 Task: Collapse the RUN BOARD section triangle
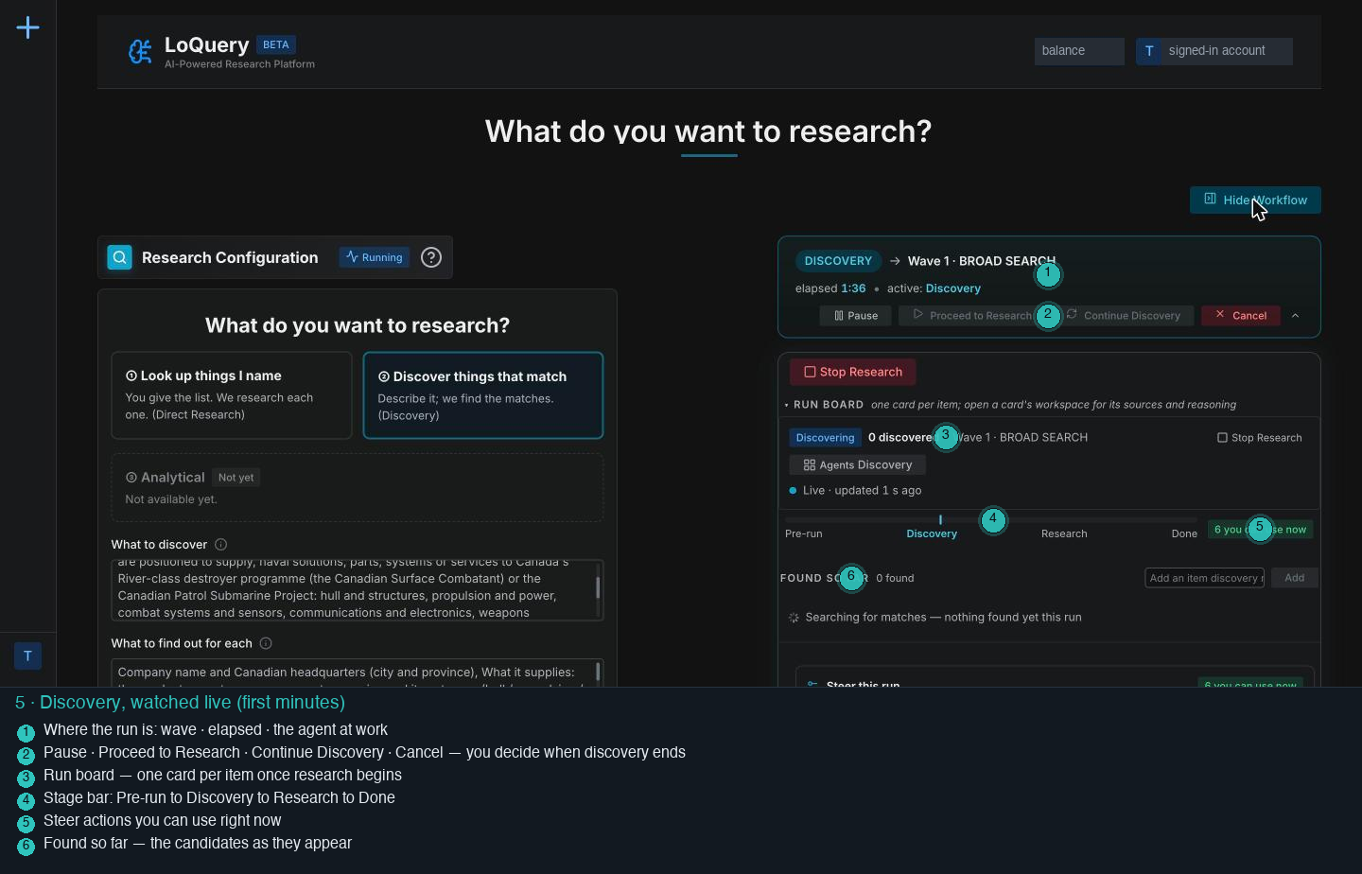tap(787, 405)
